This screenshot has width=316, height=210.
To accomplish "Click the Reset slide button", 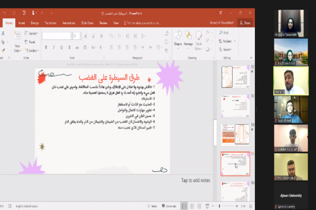I will coord(31,41).
